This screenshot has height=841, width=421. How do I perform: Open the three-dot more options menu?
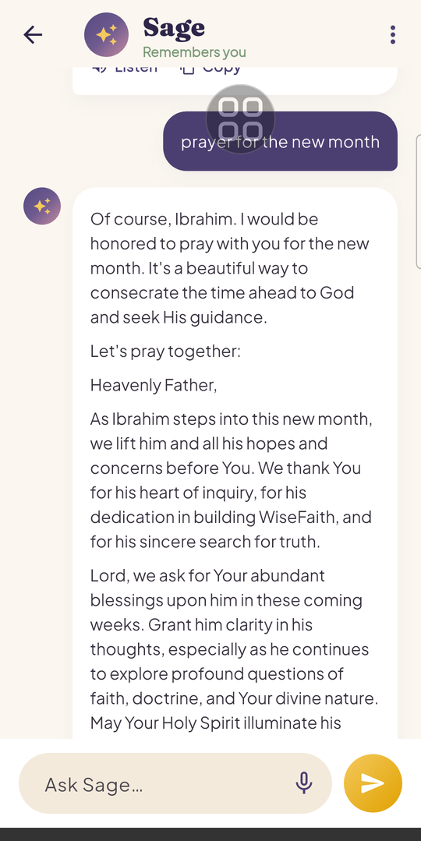[393, 35]
